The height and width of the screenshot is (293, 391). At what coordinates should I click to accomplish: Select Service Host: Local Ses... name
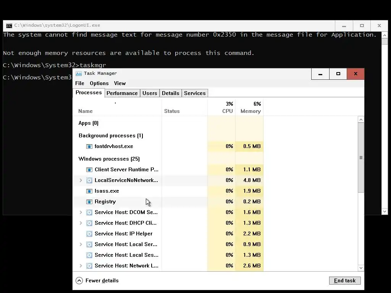tap(126, 255)
